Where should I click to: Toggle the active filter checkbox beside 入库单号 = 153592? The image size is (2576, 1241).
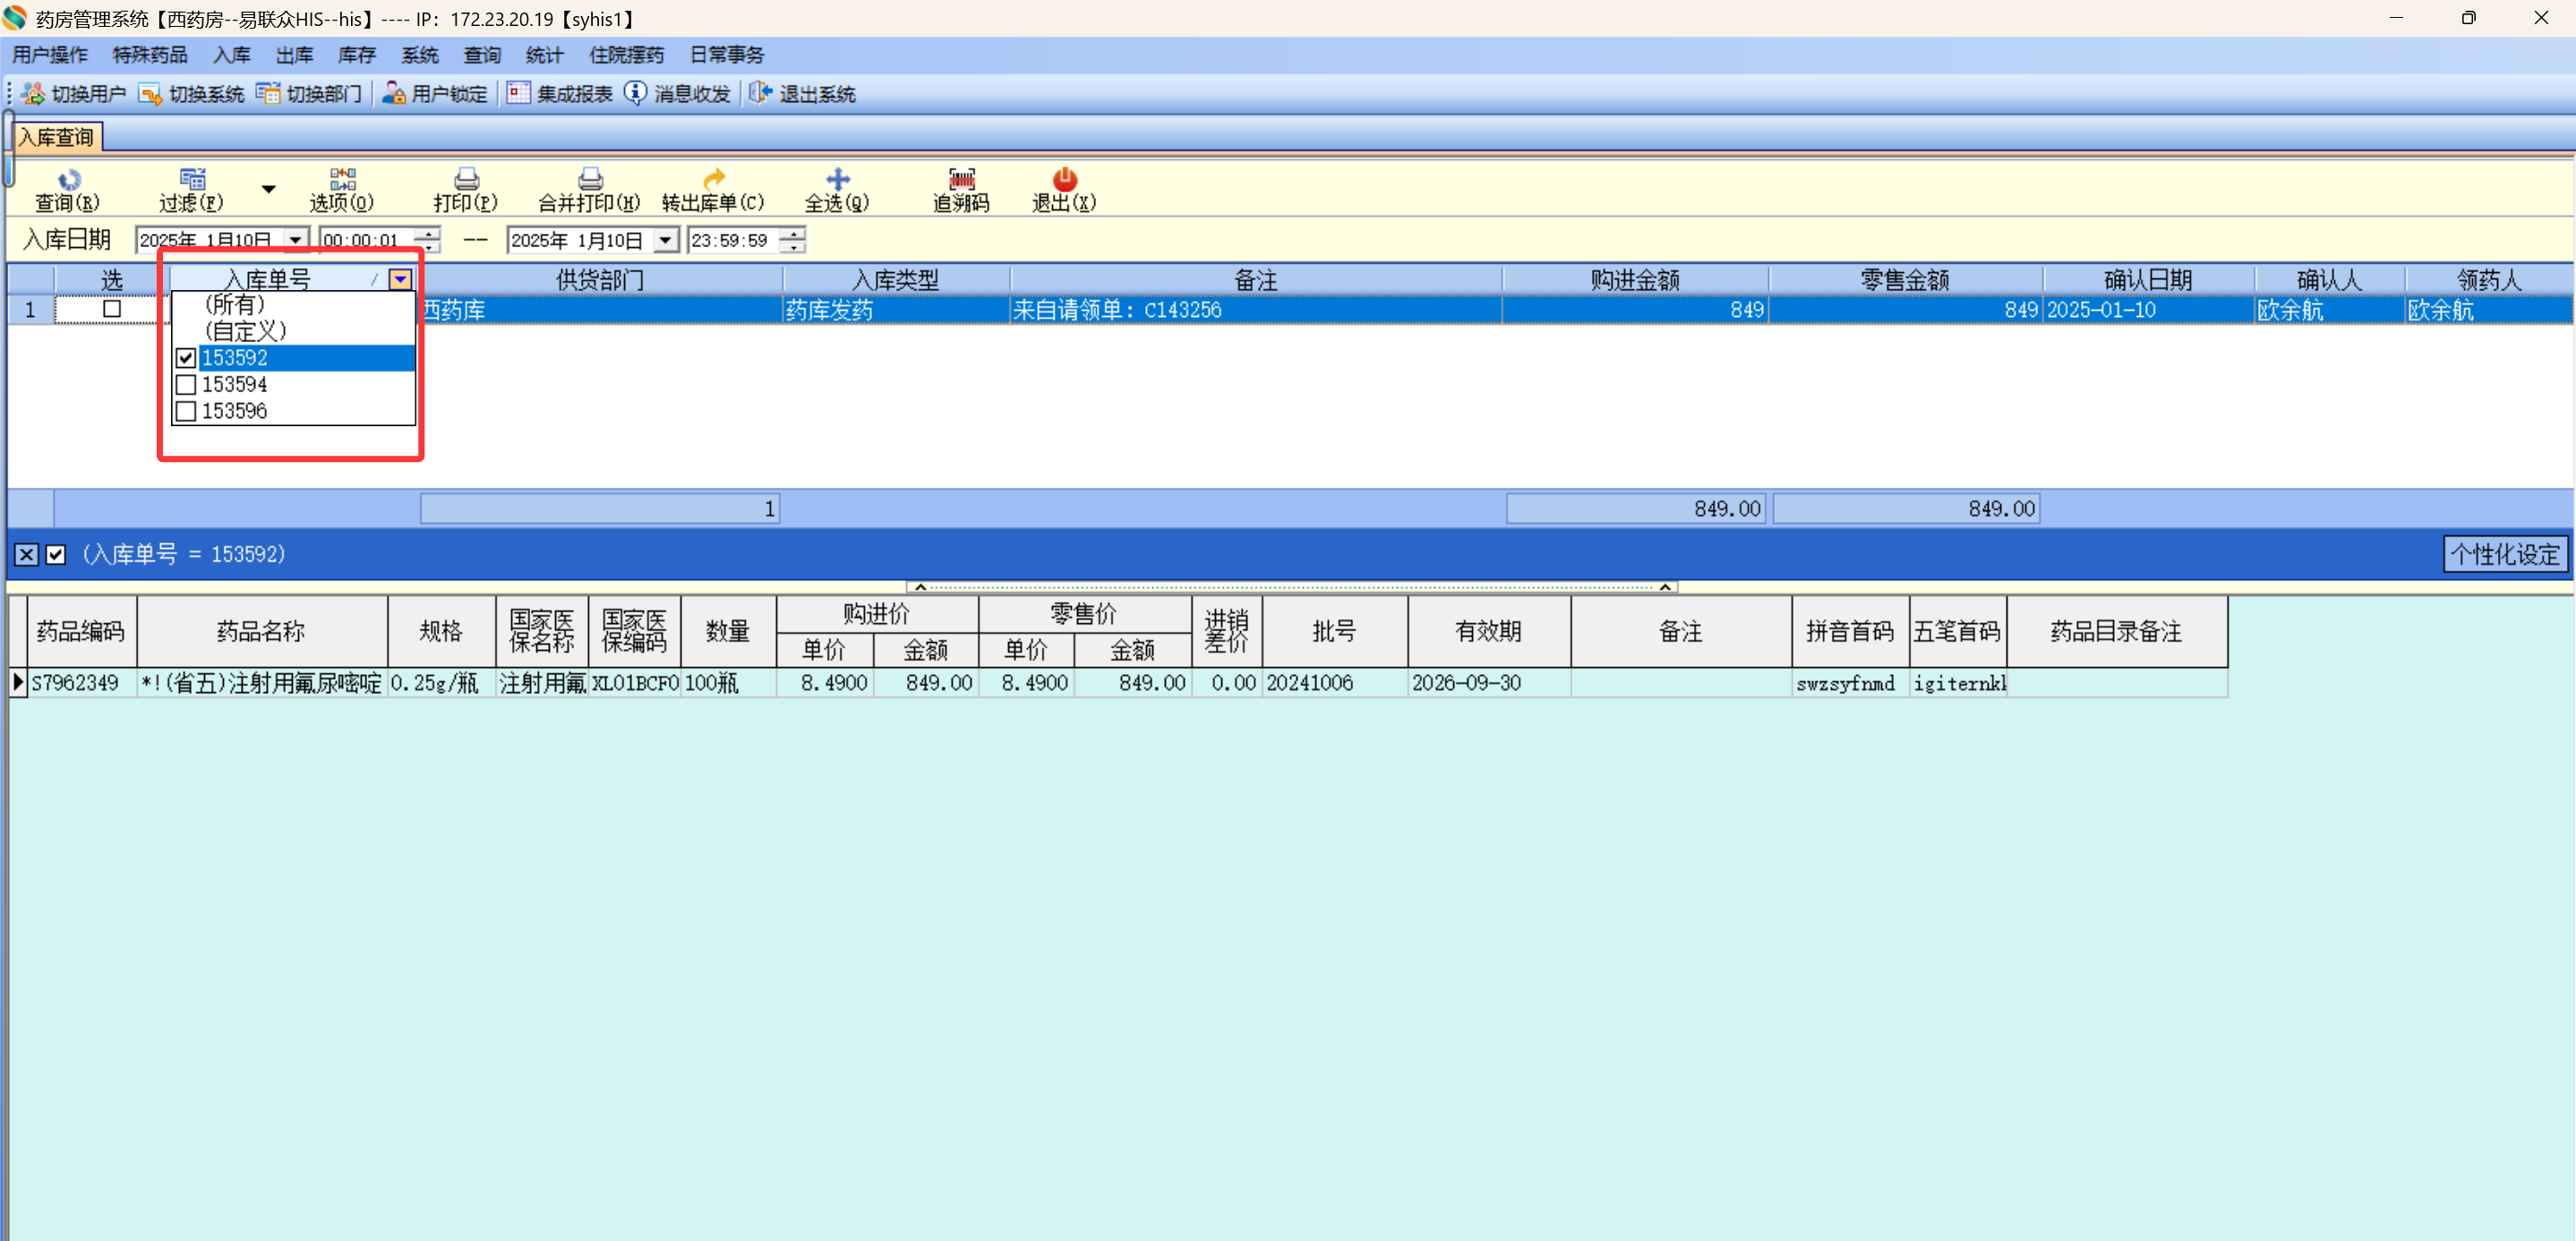56,555
